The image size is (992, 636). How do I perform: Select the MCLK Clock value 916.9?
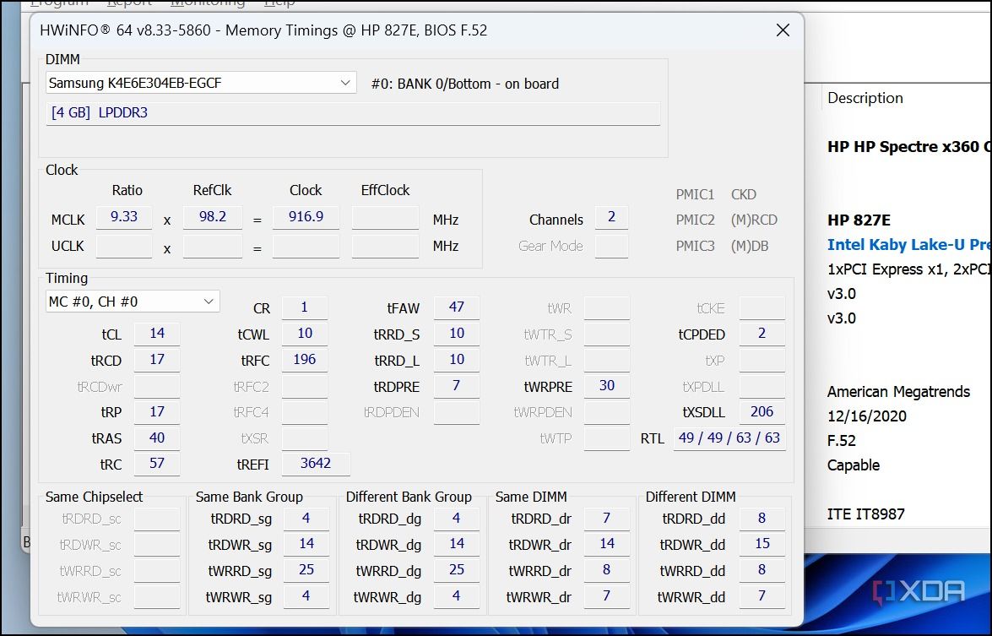[x=306, y=217]
